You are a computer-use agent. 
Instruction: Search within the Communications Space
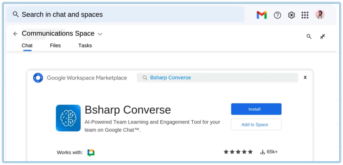point(309,36)
